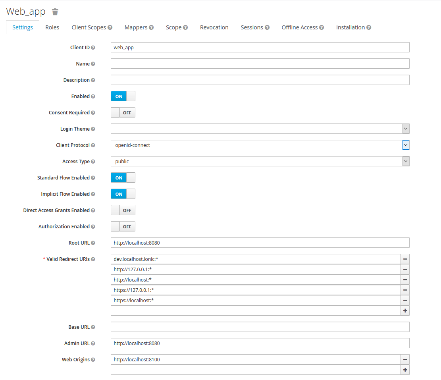
Task: Open the Roles tab
Action: coord(52,27)
